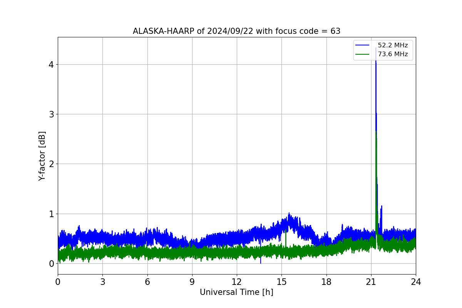Click the blue bump peak near 15.5h
Viewport: 462px width, 308px height.
[x=289, y=214]
